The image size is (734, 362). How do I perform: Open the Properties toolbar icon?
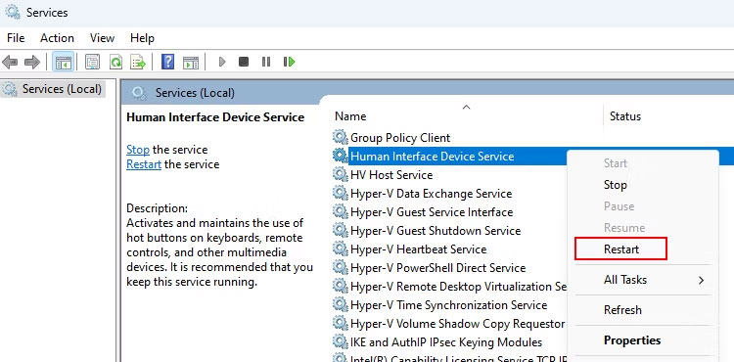click(x=92, y=62)
